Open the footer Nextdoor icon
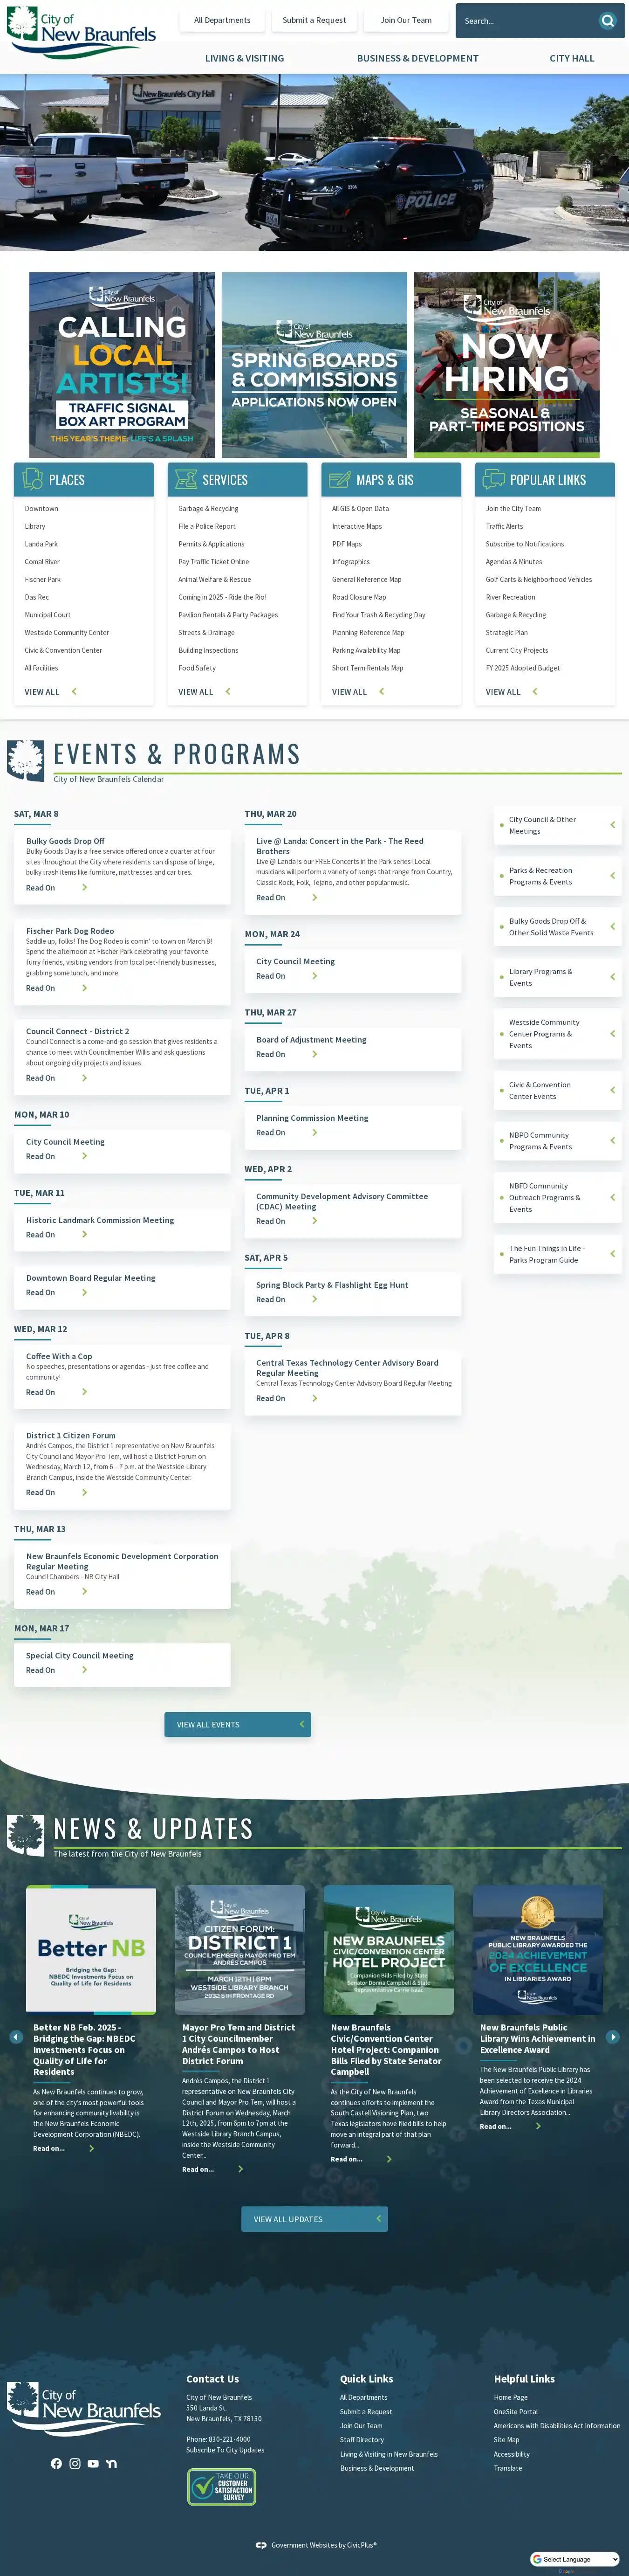Image resolution: width=629 pixels, height=2576 pixels. click(111, 2463)
